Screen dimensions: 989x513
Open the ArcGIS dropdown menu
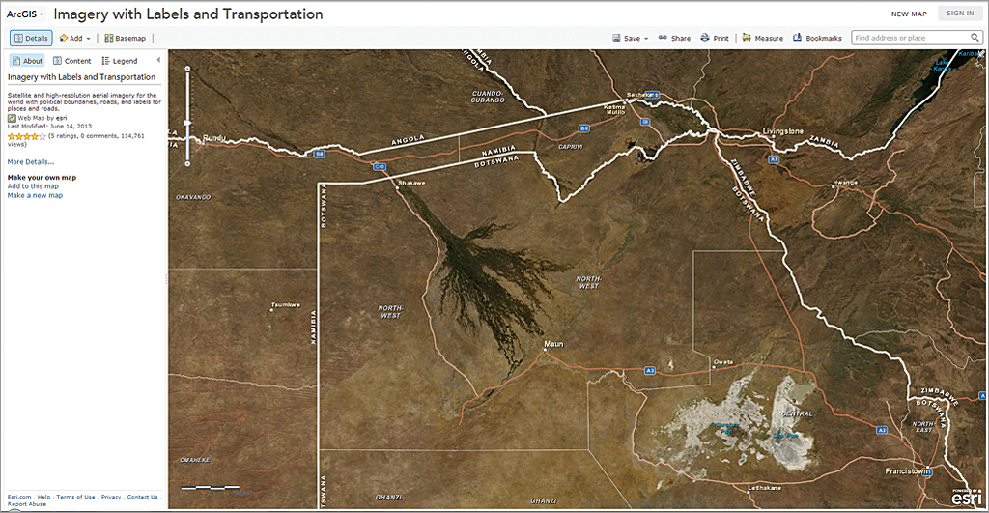click(25, 14)
